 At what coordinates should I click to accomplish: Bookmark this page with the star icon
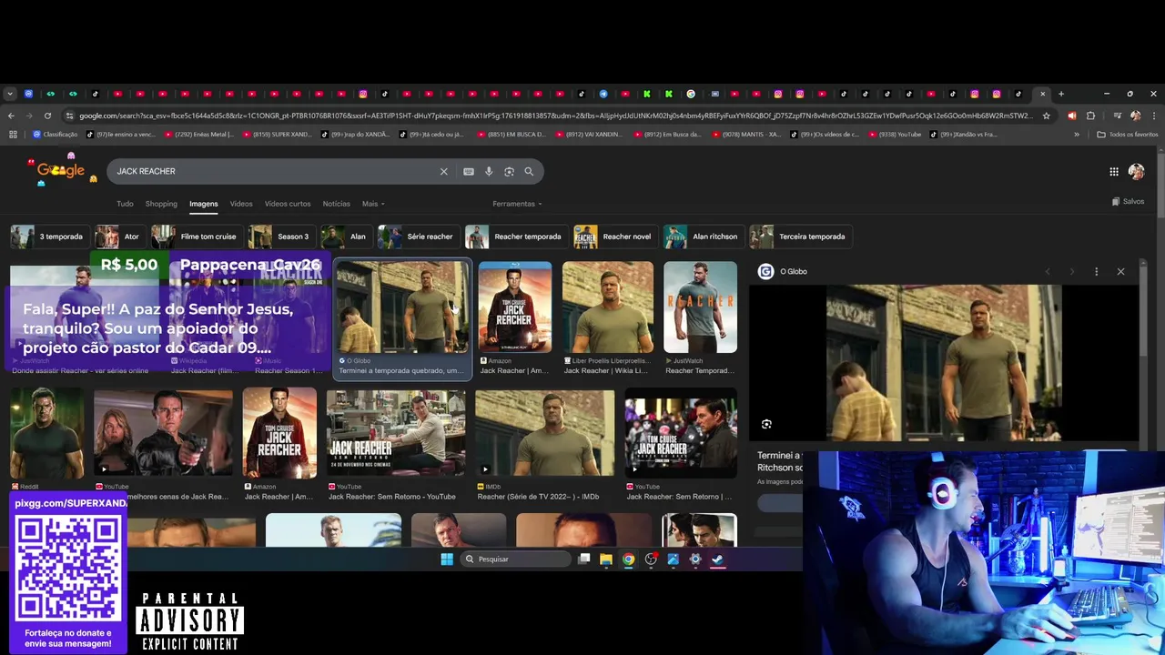1047,116
